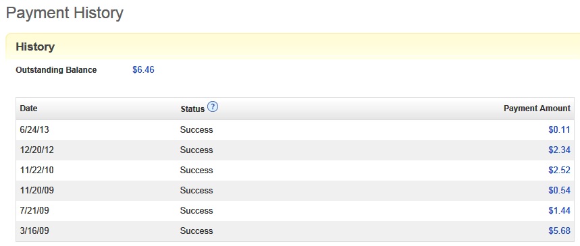Open the $5.68 payment amount link
This screenshot has height=246, width=580.
pyautogui.click(x=559, y=231)
